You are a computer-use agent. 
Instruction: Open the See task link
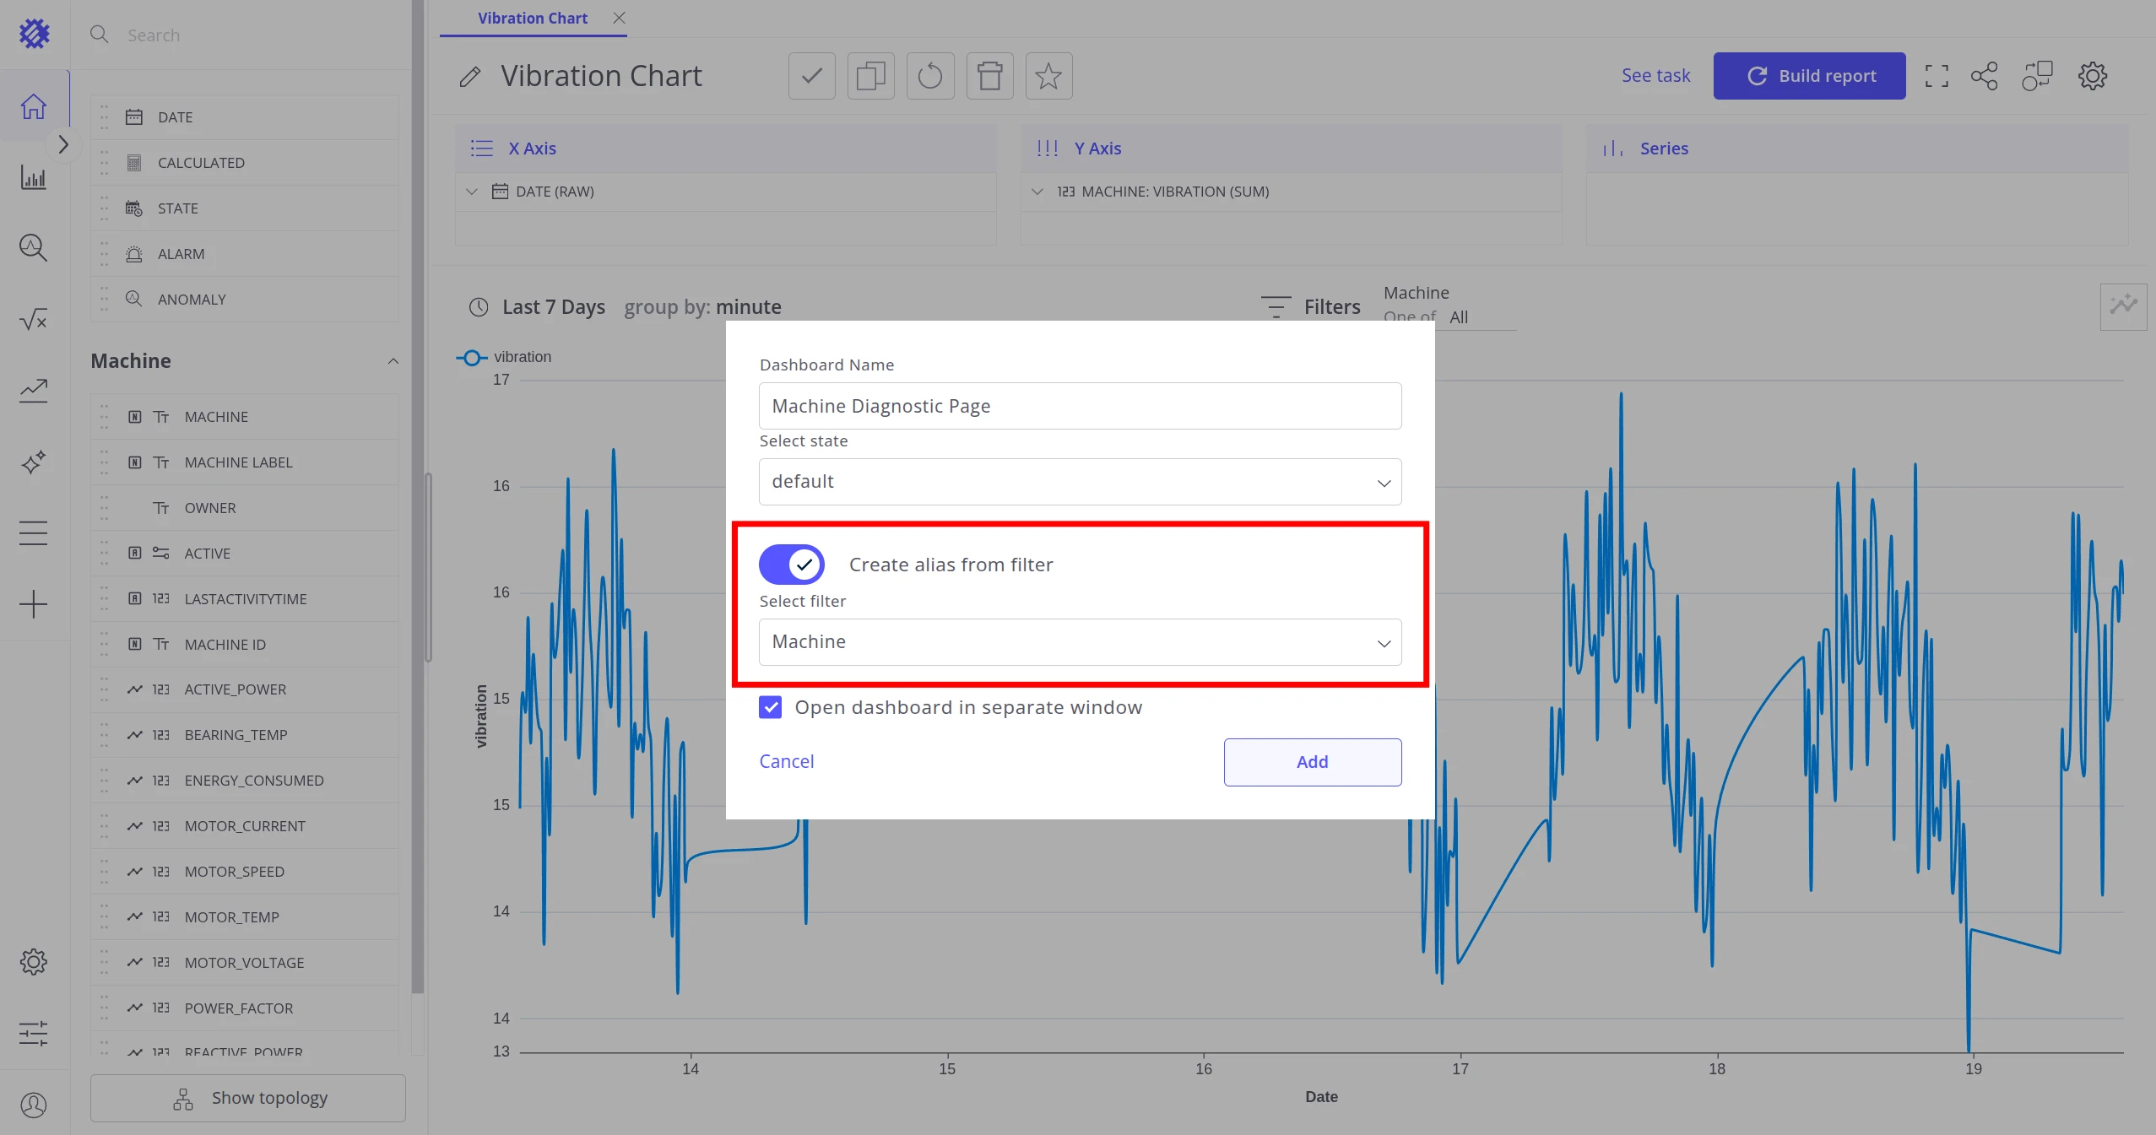(1655, 76)
